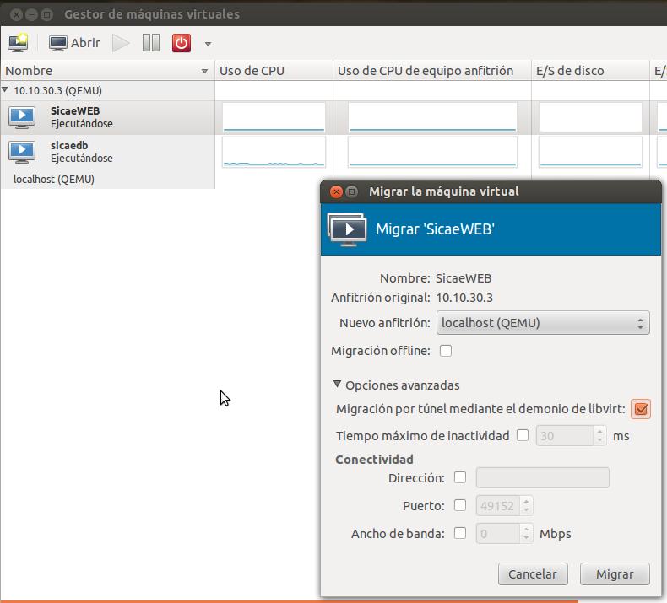The width and height of the screenshot is (667, 603).
Task: Collapse the 10.10.30.3 (QEMU) host tree
Action: (x=6, y=90)
